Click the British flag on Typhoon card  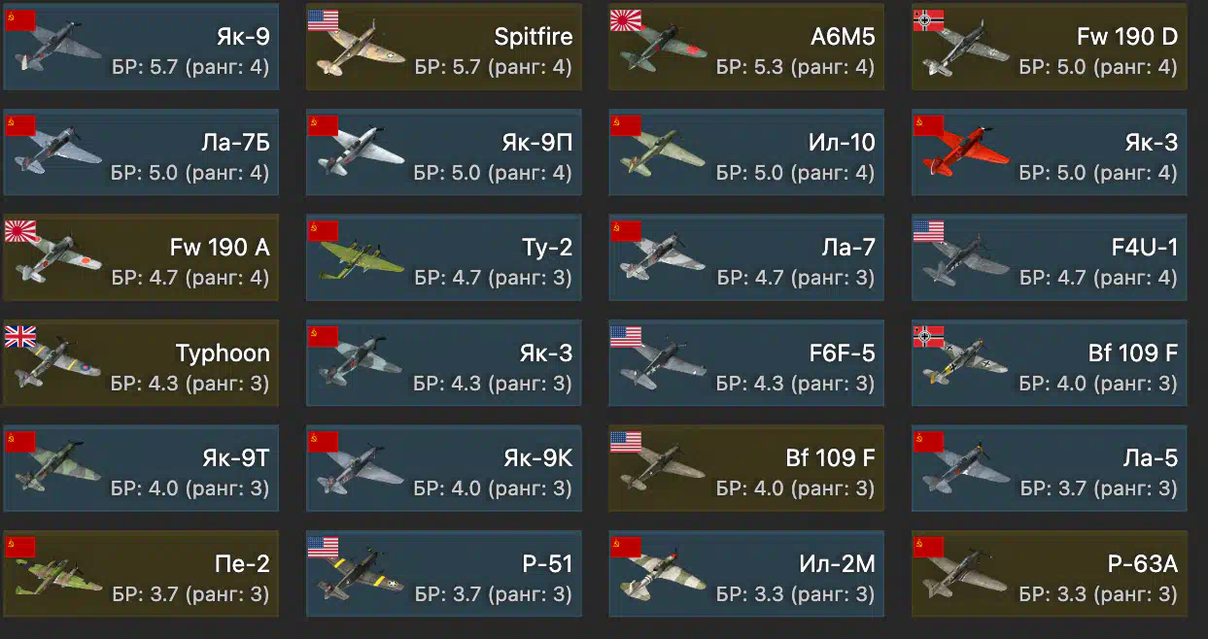(x=20, y=337)
